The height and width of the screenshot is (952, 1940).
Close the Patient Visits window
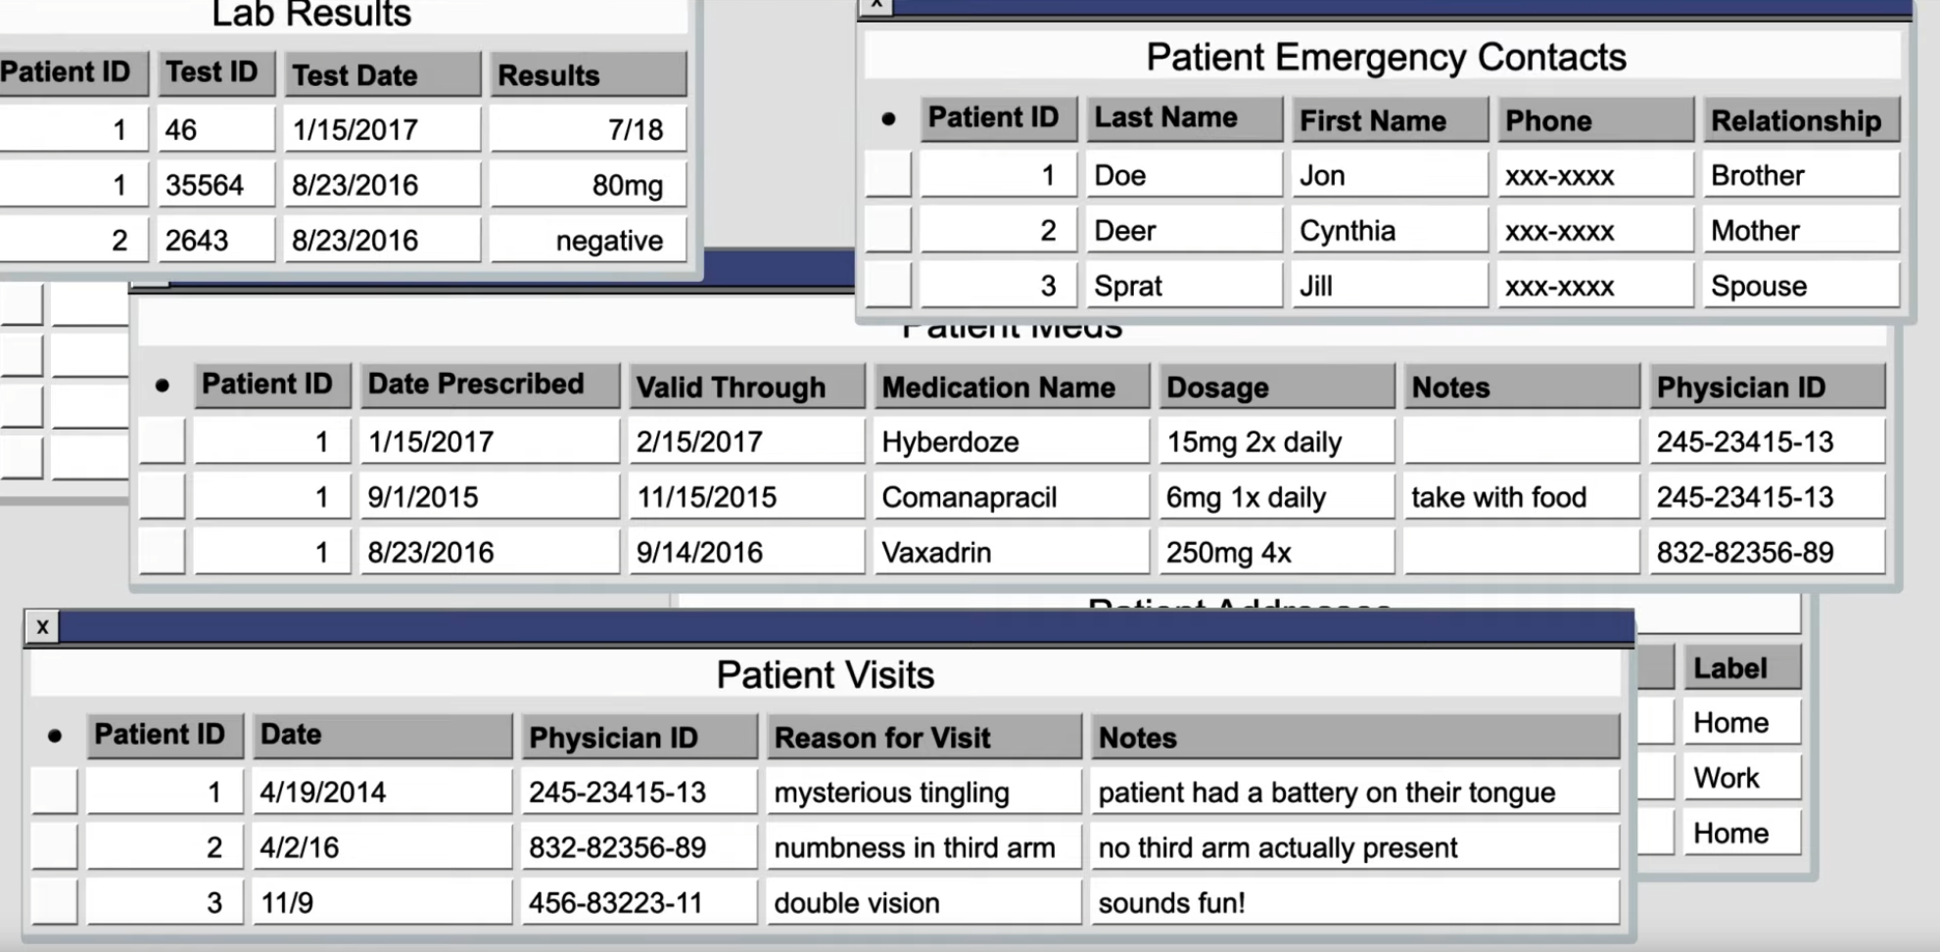click(42, 627)
